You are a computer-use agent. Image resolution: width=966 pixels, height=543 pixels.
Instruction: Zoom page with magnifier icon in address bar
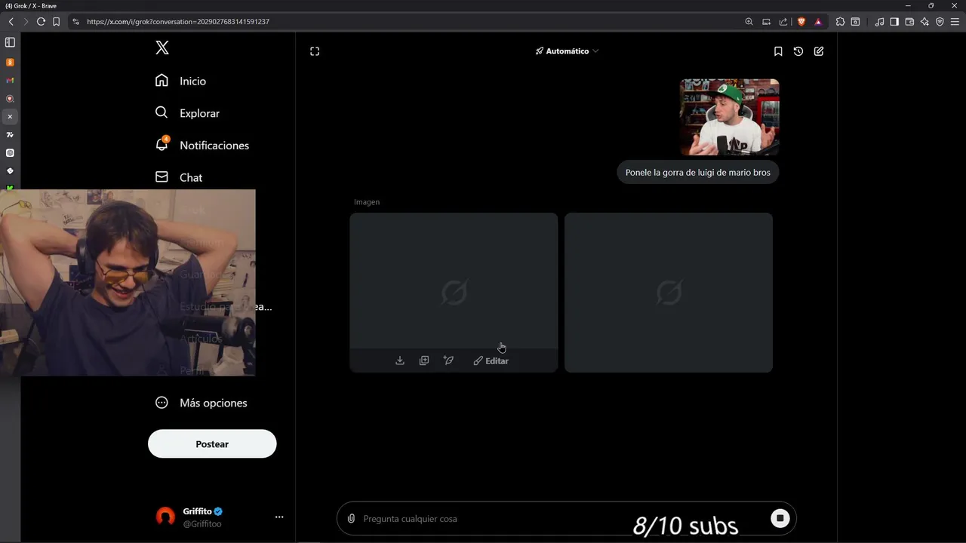point(749,22)
